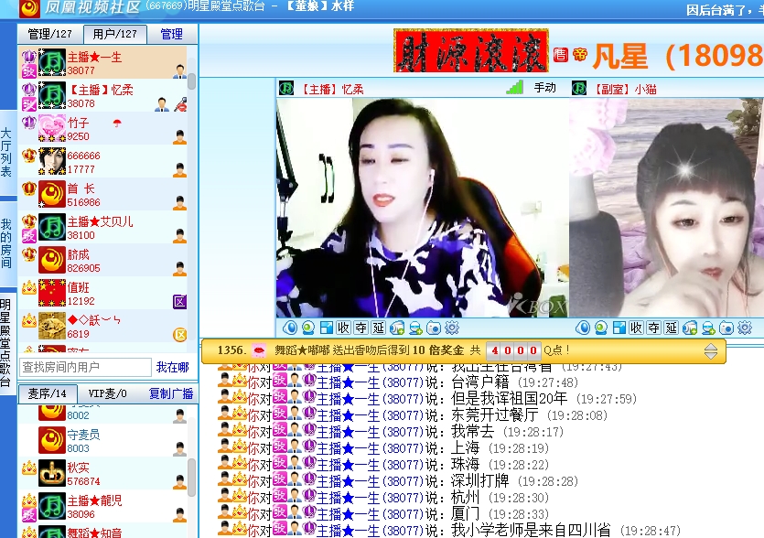Select user 【主播】忆柔 in the user list
The image size is (764, 538).
[x=102, y=96]
